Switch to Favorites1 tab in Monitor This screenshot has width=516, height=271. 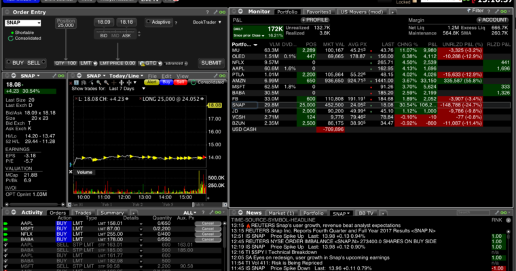(x=318, y=12)
